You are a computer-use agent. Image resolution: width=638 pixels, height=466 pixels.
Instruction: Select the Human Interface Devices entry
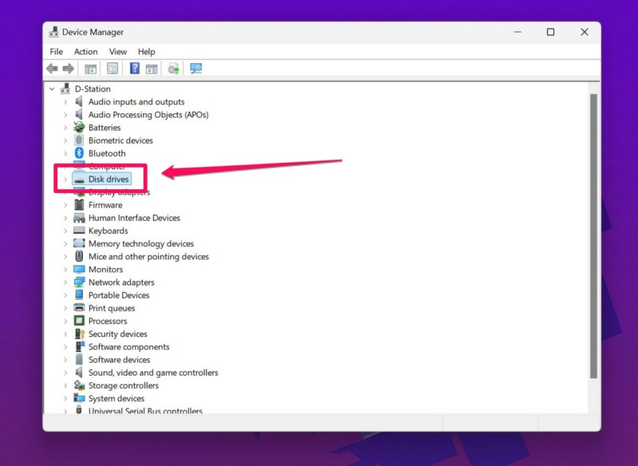click(x=134, y=218)
